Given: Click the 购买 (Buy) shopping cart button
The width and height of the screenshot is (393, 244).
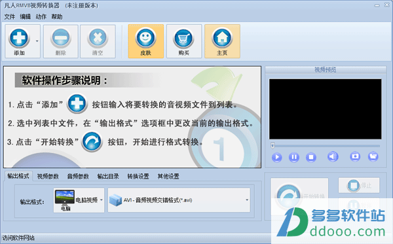Looking at the screenshot, I should pyautogui.click(x=184, y=41).
